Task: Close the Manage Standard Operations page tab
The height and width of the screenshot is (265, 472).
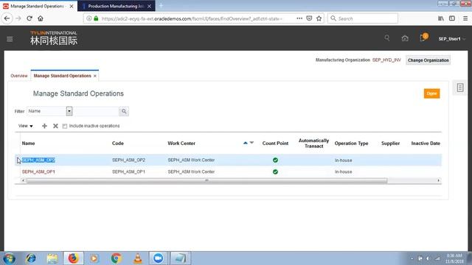Action: pos(95,76)
